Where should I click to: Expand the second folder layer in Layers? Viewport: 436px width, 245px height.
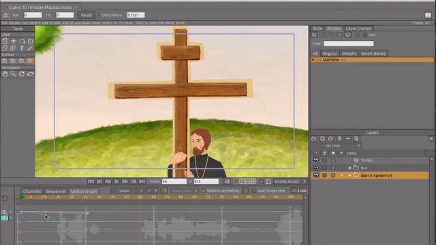click(349, 168)
